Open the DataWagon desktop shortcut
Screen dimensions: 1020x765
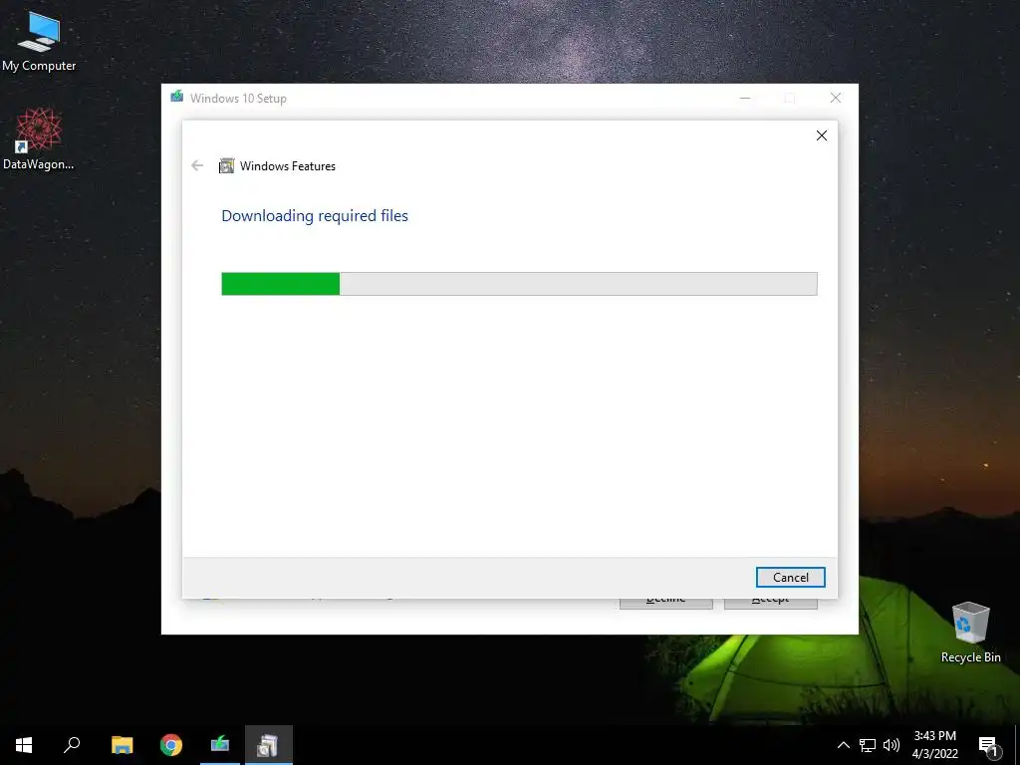39,139
